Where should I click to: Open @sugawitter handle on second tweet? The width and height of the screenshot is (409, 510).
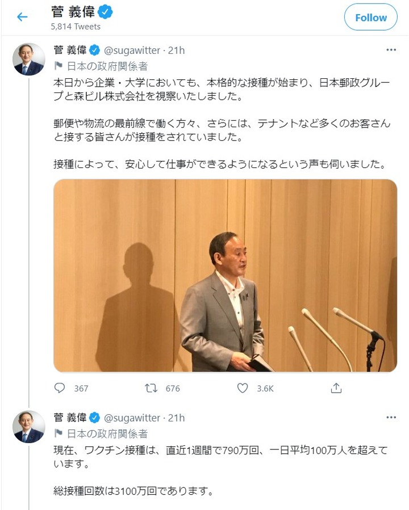coord(132,418)
